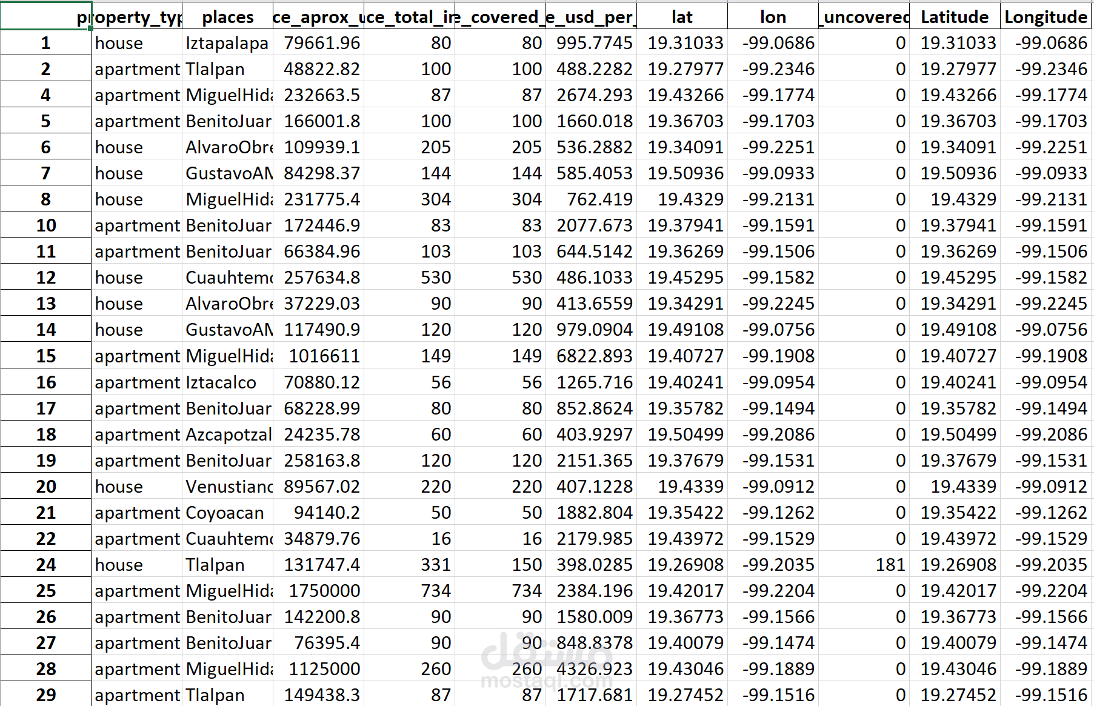Screen dimensions: 1094x706
Task: Select the Iztacalco place cell
Action: (x=227, y=382)
